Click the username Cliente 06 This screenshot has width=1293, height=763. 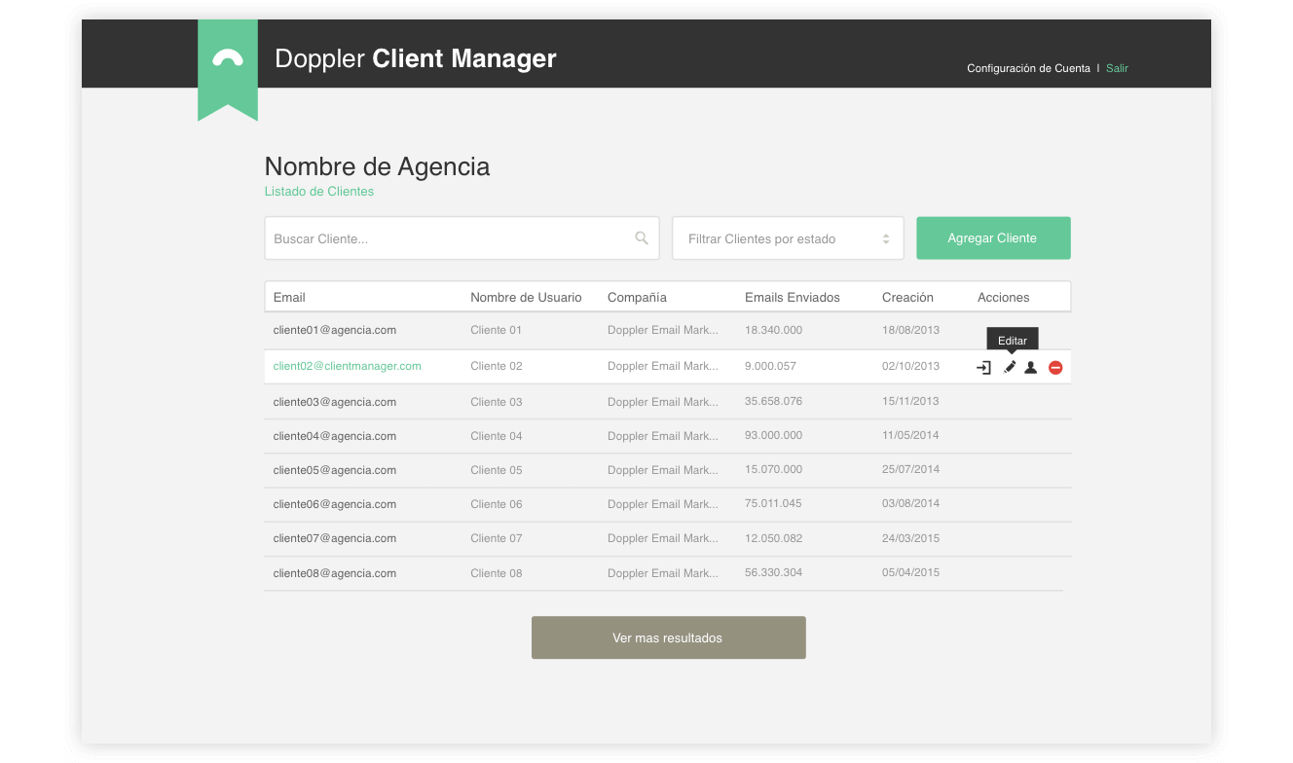(497, 504)
